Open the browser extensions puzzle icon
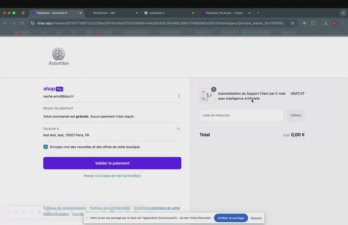 313,23
